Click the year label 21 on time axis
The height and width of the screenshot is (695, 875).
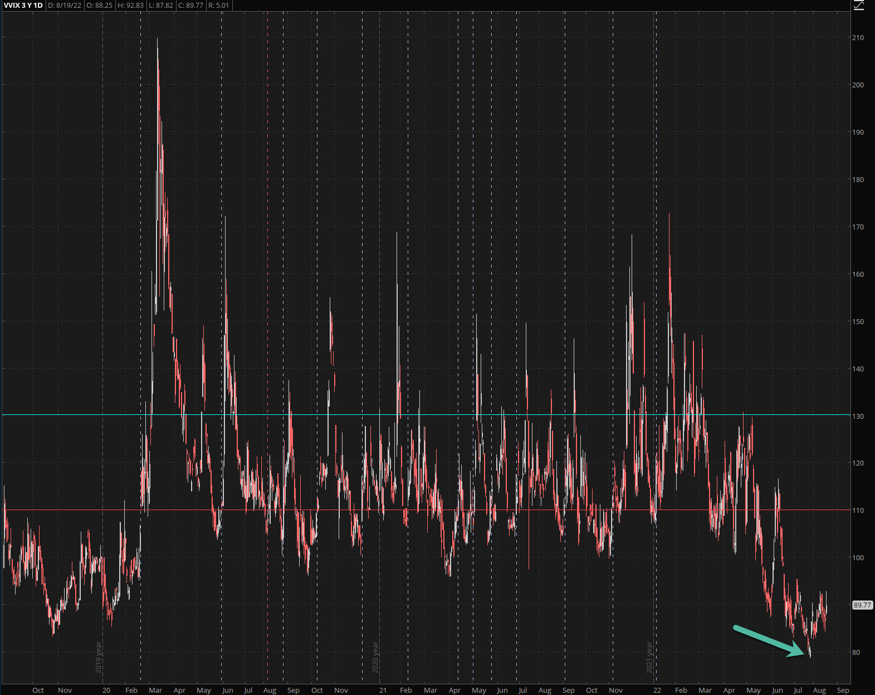pyautogui.click(x=383, y=690)
